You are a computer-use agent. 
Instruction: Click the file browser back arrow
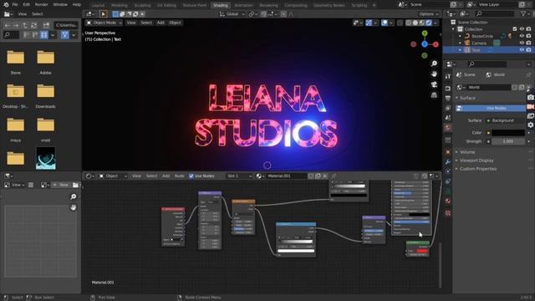coord(8,25)
